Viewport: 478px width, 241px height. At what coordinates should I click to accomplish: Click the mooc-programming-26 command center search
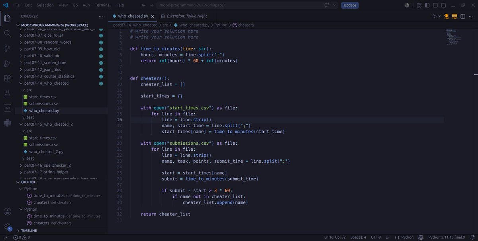click(x=239, y=5)
